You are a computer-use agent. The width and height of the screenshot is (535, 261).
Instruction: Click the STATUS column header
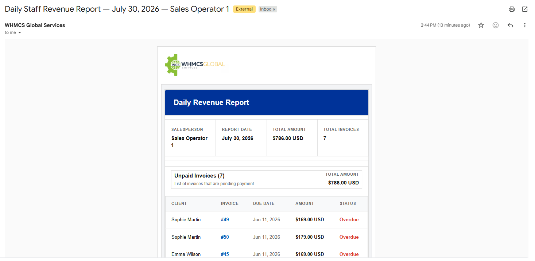348,203
